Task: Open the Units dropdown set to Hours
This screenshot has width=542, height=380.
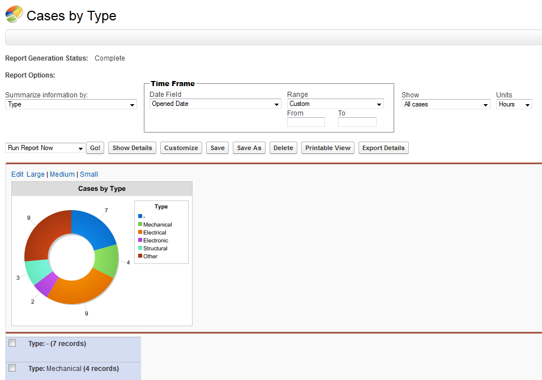Action: 514,104
